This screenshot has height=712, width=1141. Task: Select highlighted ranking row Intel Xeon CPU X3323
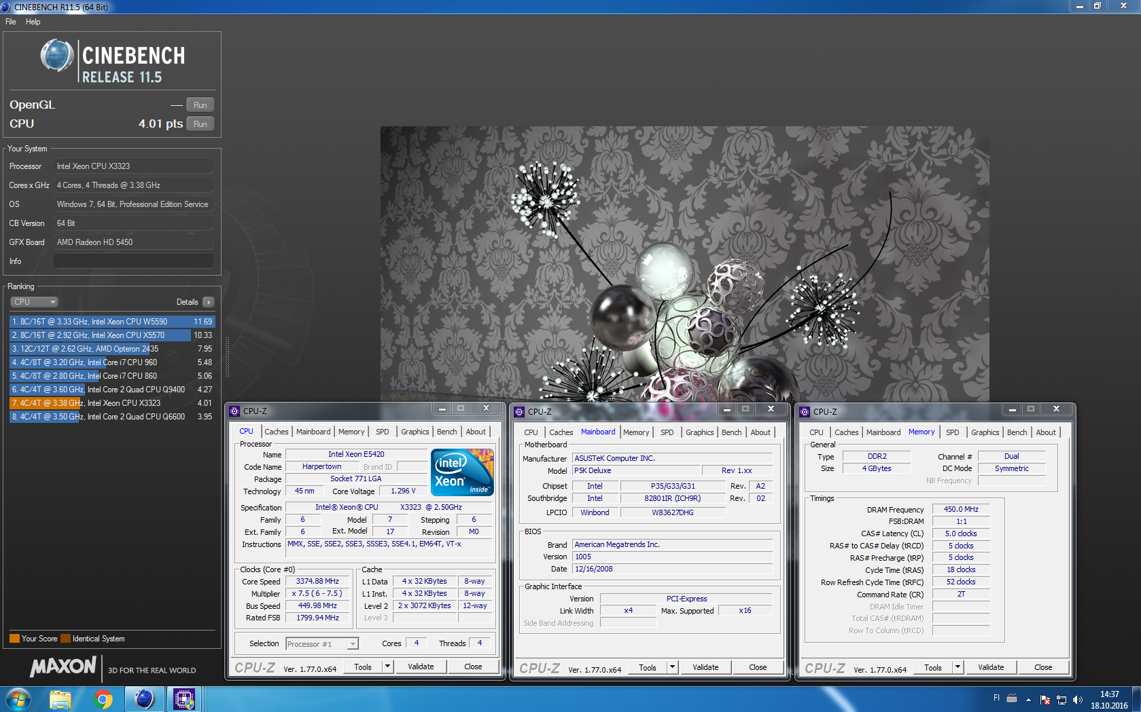[112, 403]
